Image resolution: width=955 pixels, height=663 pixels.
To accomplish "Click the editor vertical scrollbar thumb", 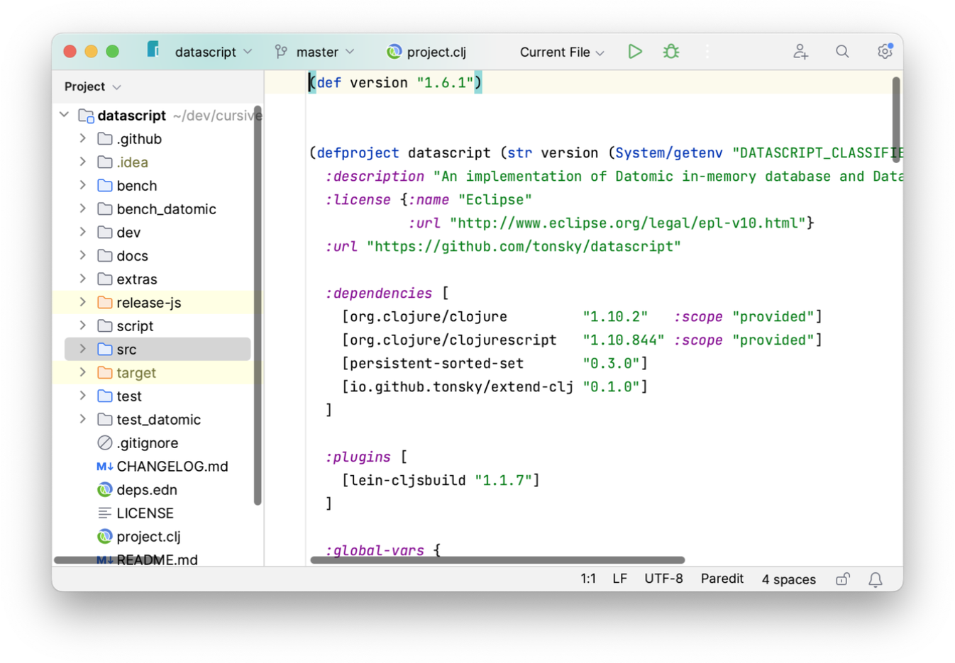I will [x=896, y=119].
